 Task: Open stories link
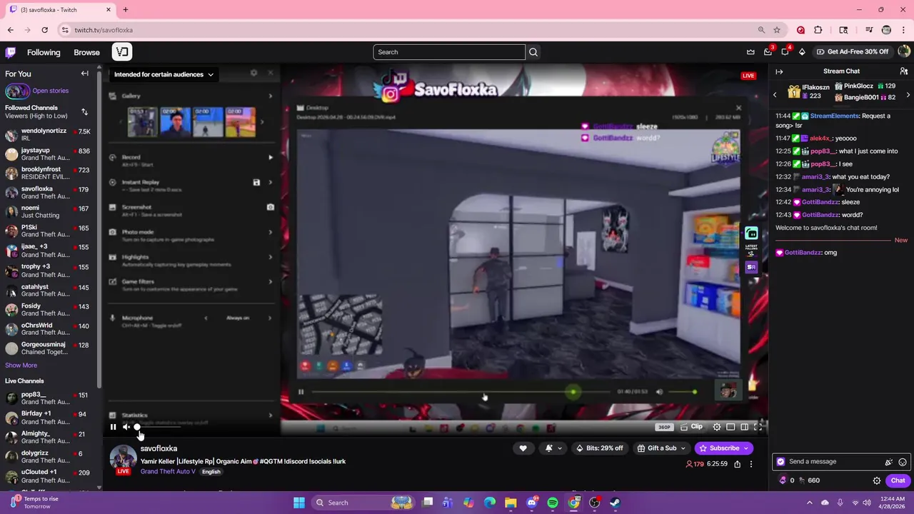50,91
